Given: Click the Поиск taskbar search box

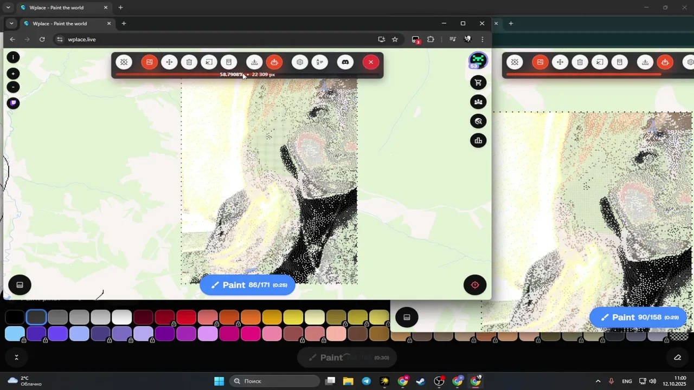Looking at the screenshot, I should coord(274,381).
